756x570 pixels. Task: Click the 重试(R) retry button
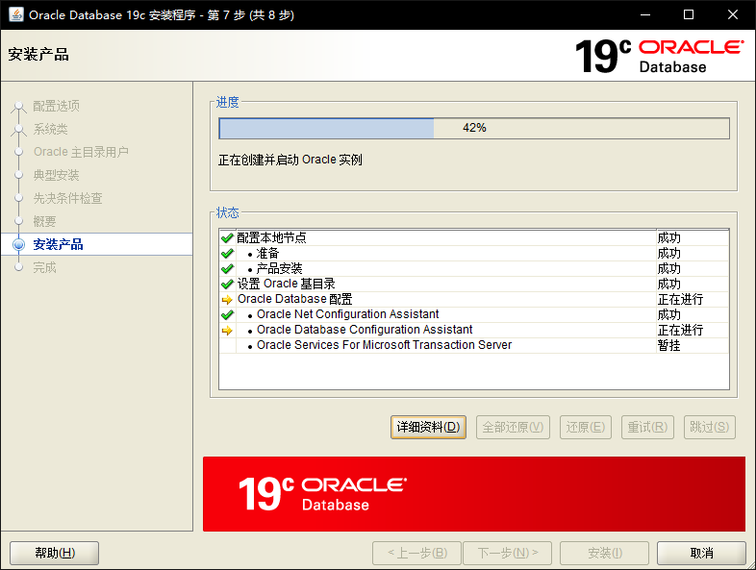tap(647, 427)
